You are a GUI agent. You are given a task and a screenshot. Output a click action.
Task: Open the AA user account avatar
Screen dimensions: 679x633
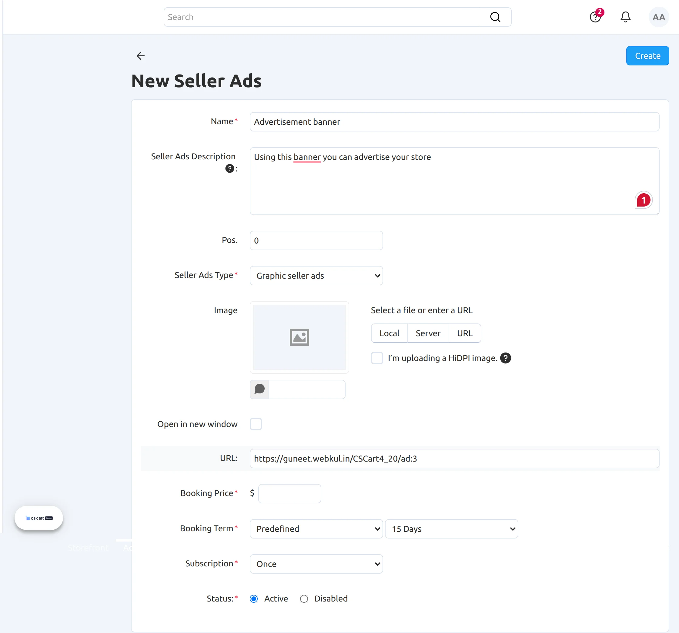[x=658, y=17]
